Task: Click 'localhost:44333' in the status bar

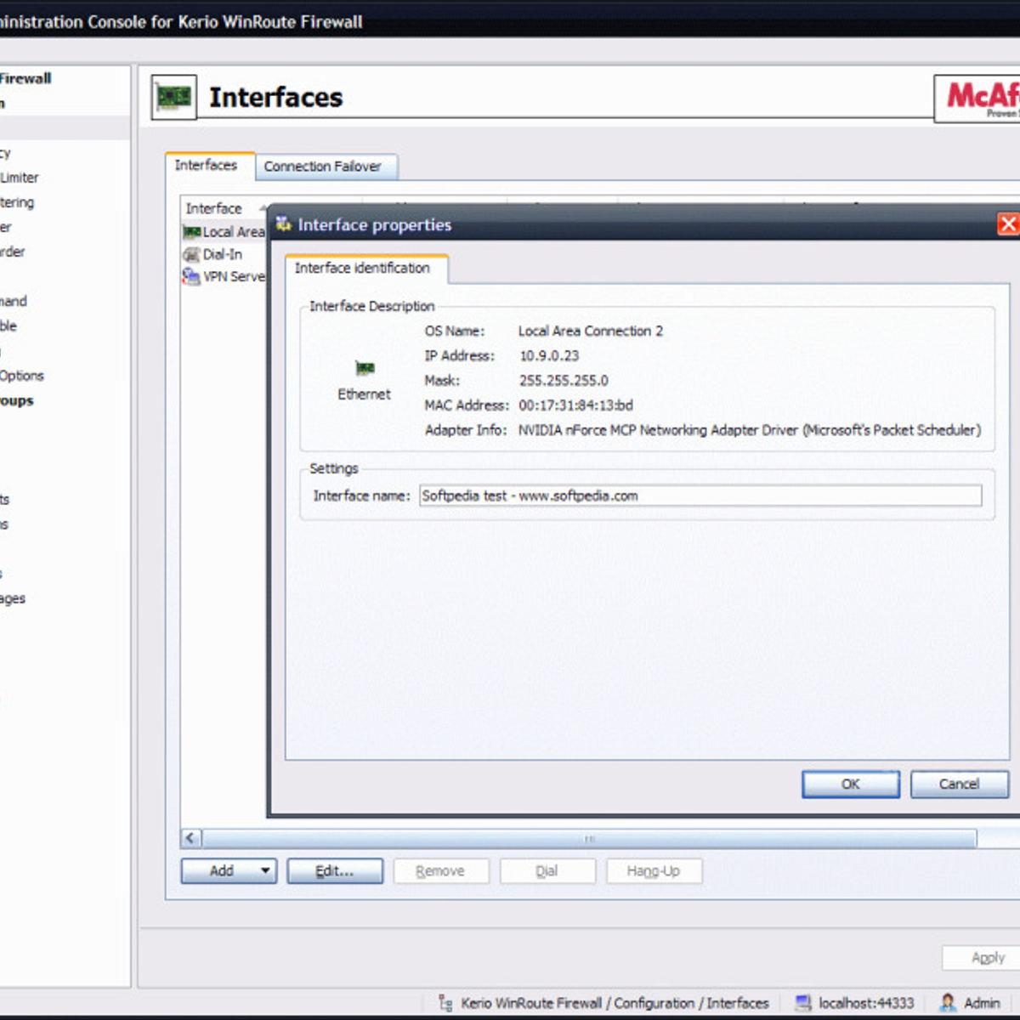Action: (x=866, y=1003)
